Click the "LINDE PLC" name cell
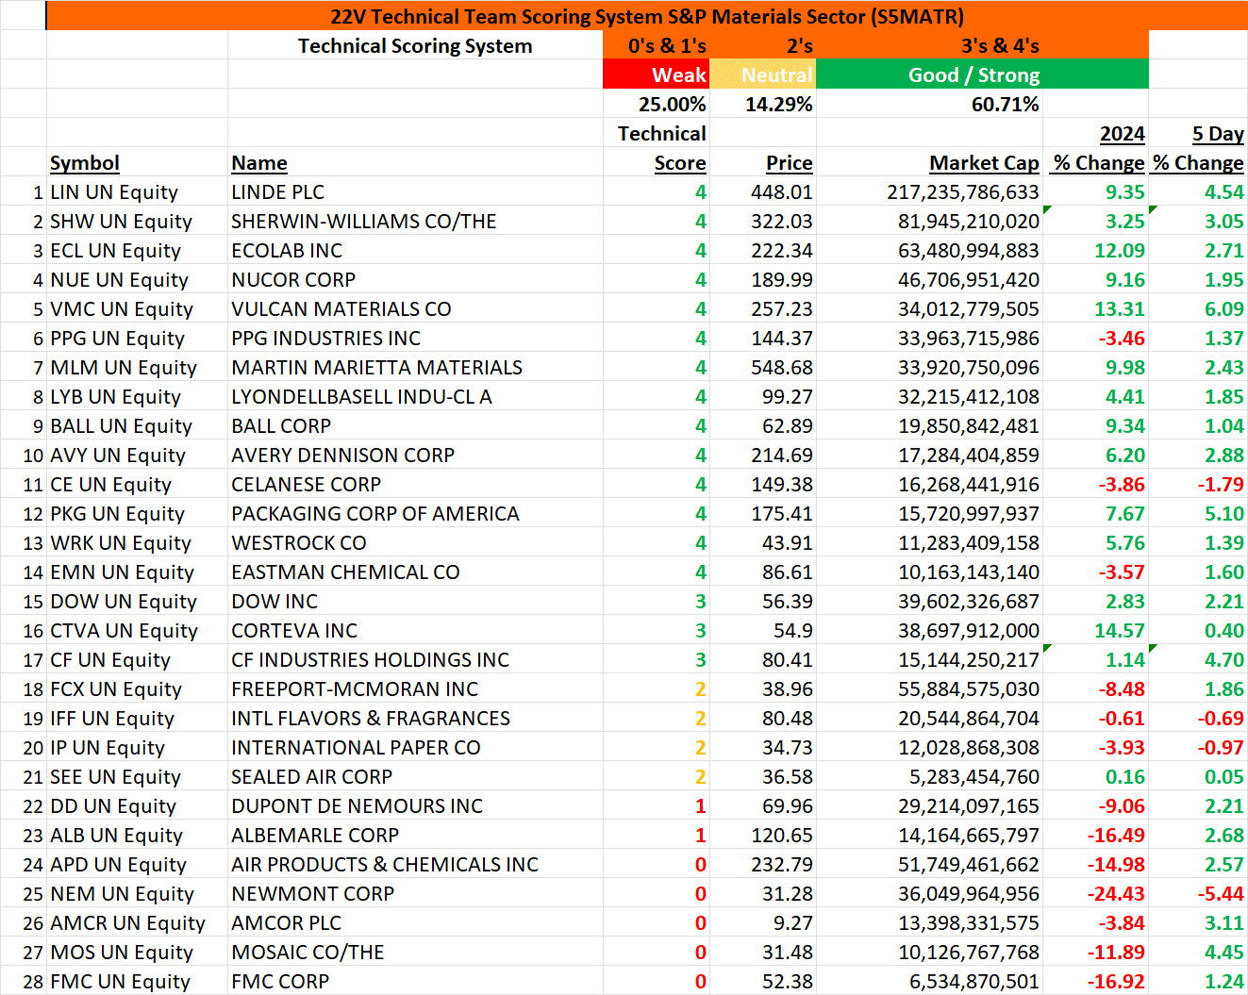This screenshot has width=1248, height=995. click(x=415, y=191)
